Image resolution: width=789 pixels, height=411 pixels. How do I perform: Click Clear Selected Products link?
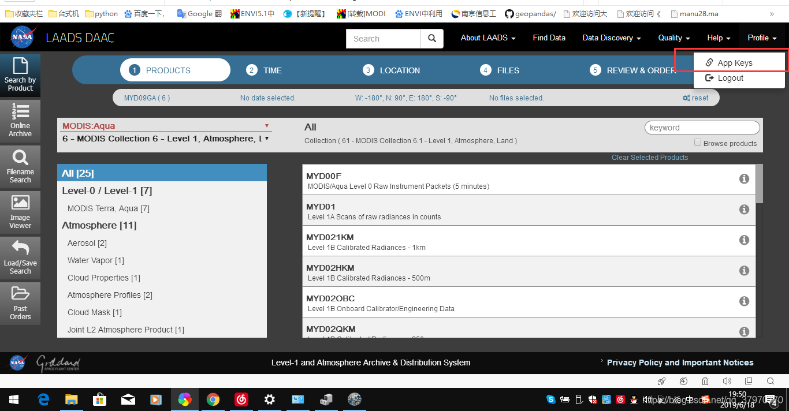[650, 158]
